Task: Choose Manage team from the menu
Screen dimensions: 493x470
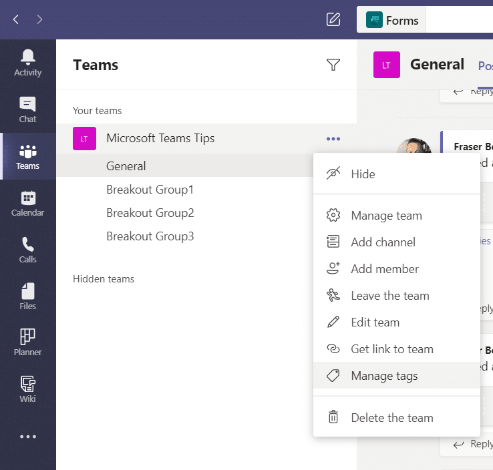Action: pos(397,216)
